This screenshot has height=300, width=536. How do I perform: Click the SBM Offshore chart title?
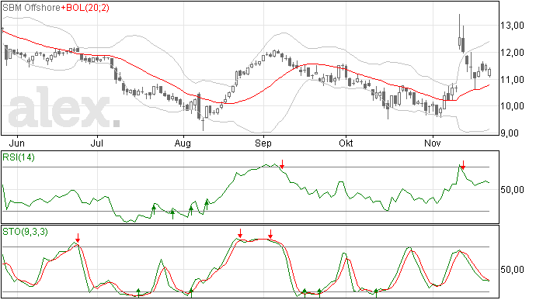pos(31,8)
